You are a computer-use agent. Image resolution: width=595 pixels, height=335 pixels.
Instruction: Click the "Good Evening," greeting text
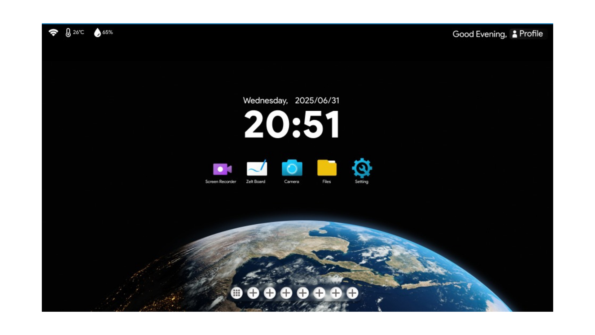click(479, 34)
